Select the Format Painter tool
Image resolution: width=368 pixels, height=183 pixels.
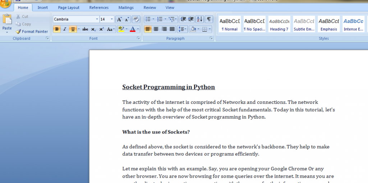[x=32, y=32]
